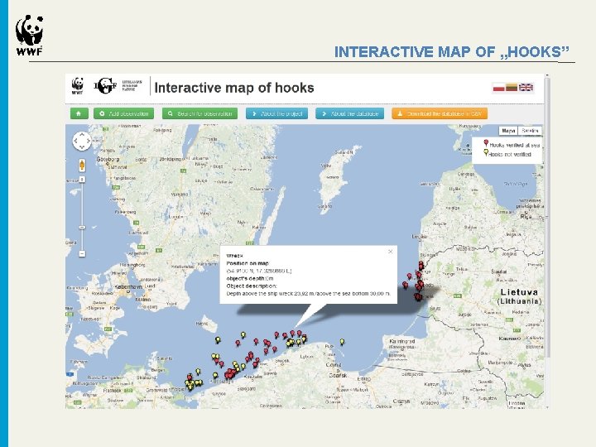Click 'Hooks verified at sea' legend entry
596x447 pixels.
click(512, 144)
